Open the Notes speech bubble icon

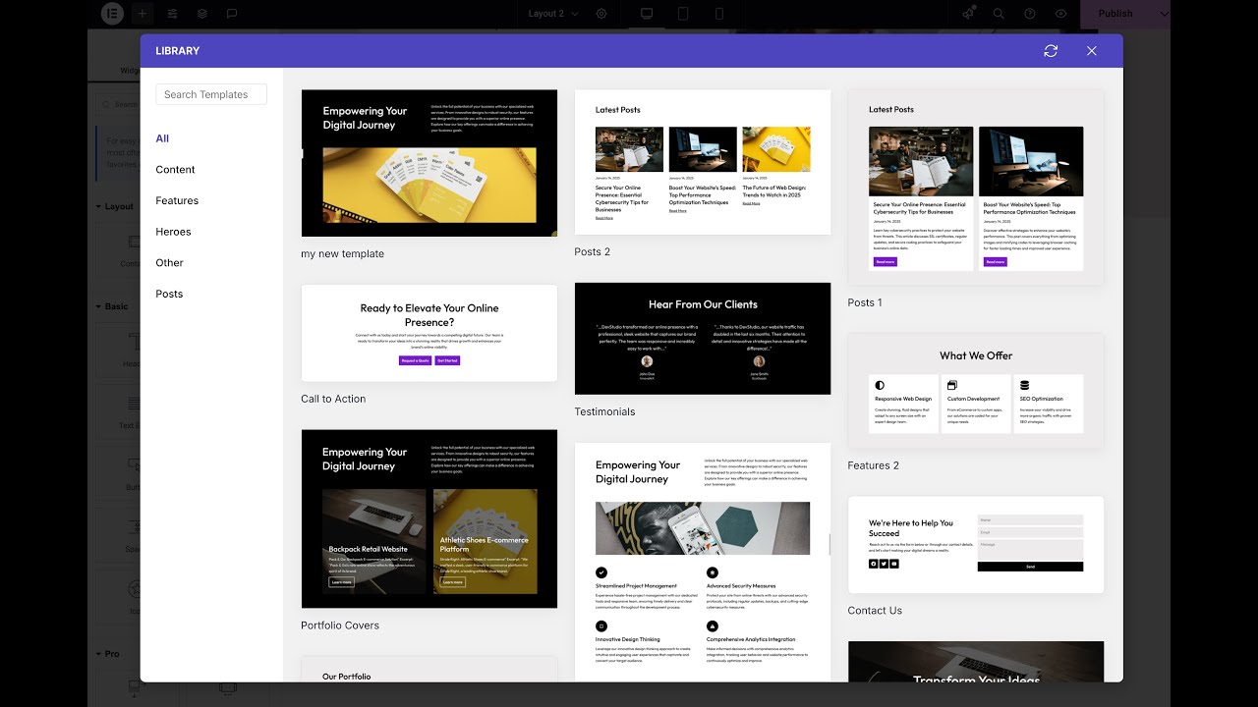(x=232, y=14)
